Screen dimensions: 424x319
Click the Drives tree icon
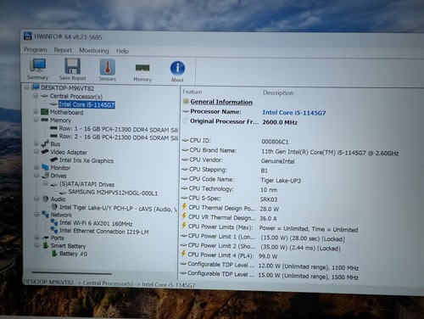[45, 176]
